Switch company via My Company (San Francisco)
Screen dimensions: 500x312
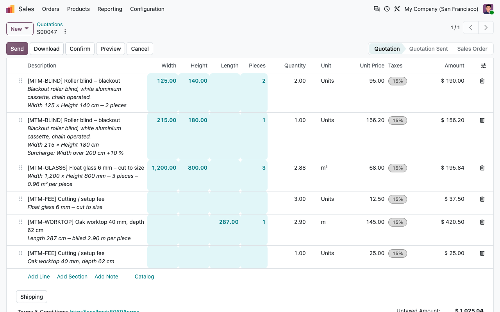tap(441, 9)
